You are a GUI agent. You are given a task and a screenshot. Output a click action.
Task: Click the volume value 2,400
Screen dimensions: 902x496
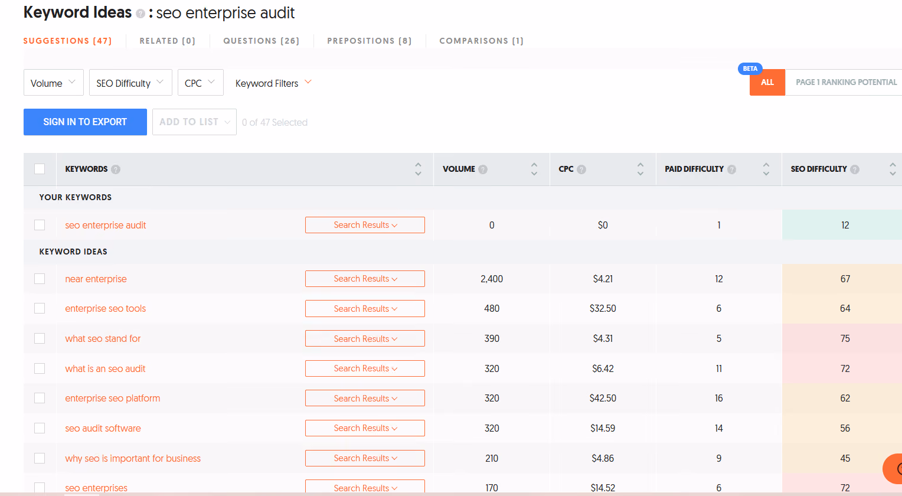pyautogui.click(x=492, y=279)
